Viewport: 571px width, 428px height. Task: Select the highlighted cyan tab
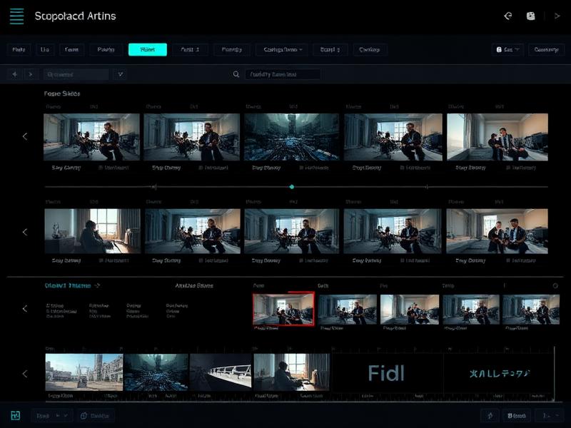click(x=148, y=49)
